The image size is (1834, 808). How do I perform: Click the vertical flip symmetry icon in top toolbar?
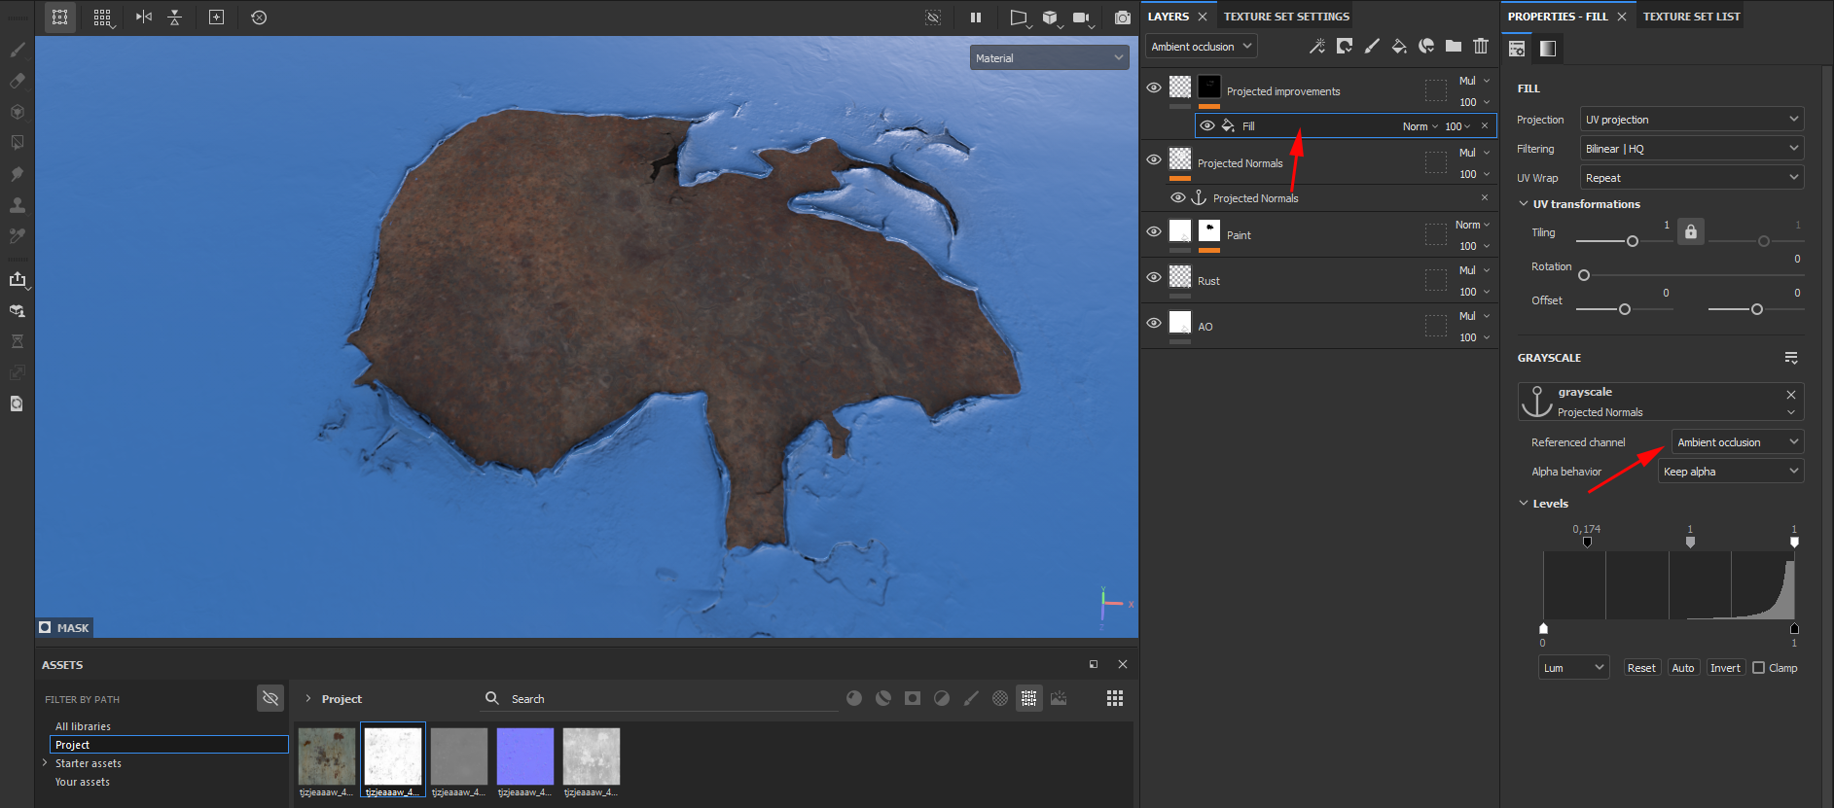pyautogui.click(x=174, y=18)
